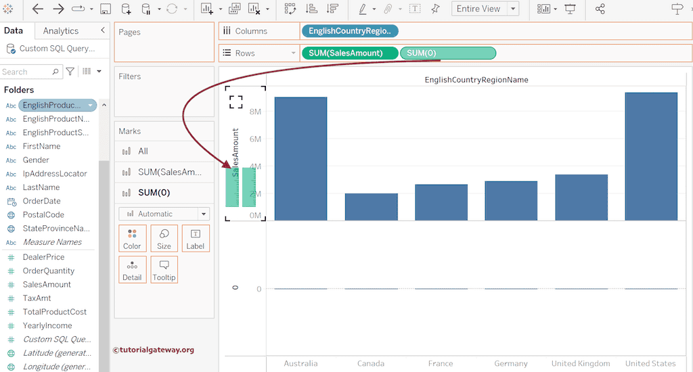The height and width of the screenshot is (372, 693).
Task: Click the Color card in Marks
Action: click(132, 239)
